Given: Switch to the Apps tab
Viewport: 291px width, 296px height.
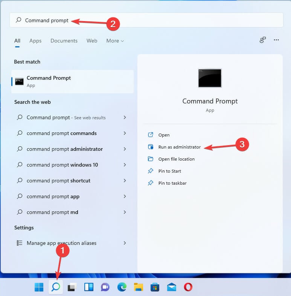Looking at the screenshot, I should (35, 41).
